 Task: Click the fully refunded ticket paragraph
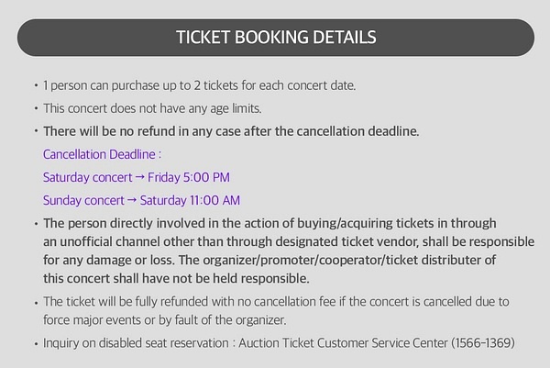276,311
